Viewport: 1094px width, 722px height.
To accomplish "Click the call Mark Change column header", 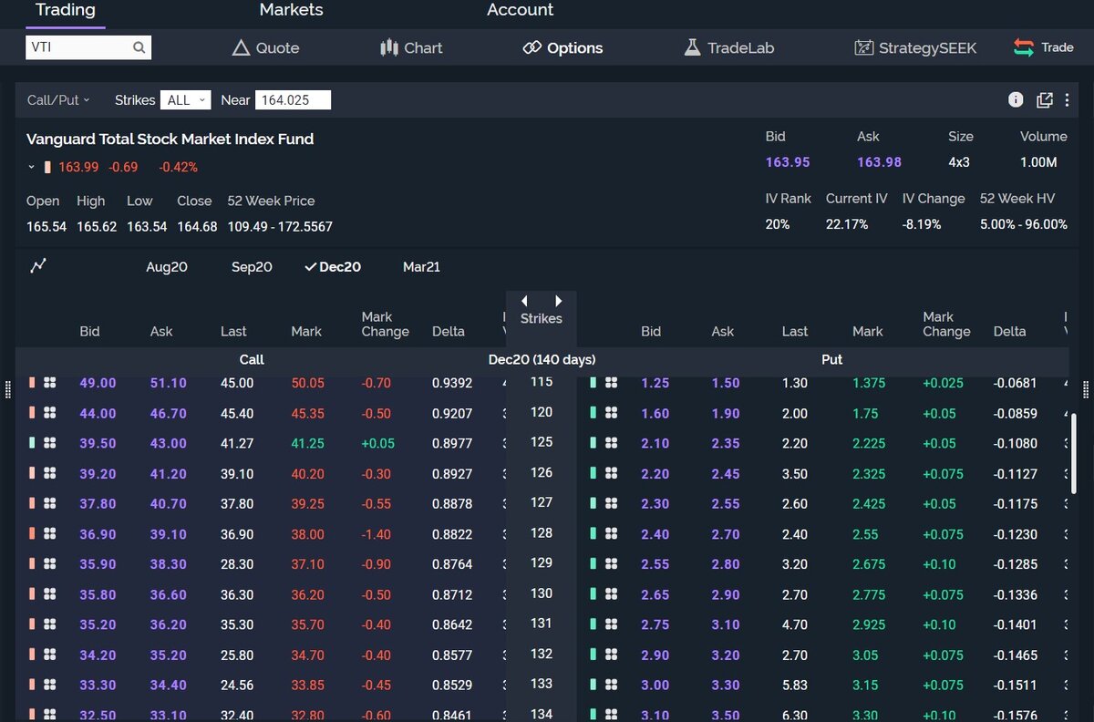I will pos(385,325).
